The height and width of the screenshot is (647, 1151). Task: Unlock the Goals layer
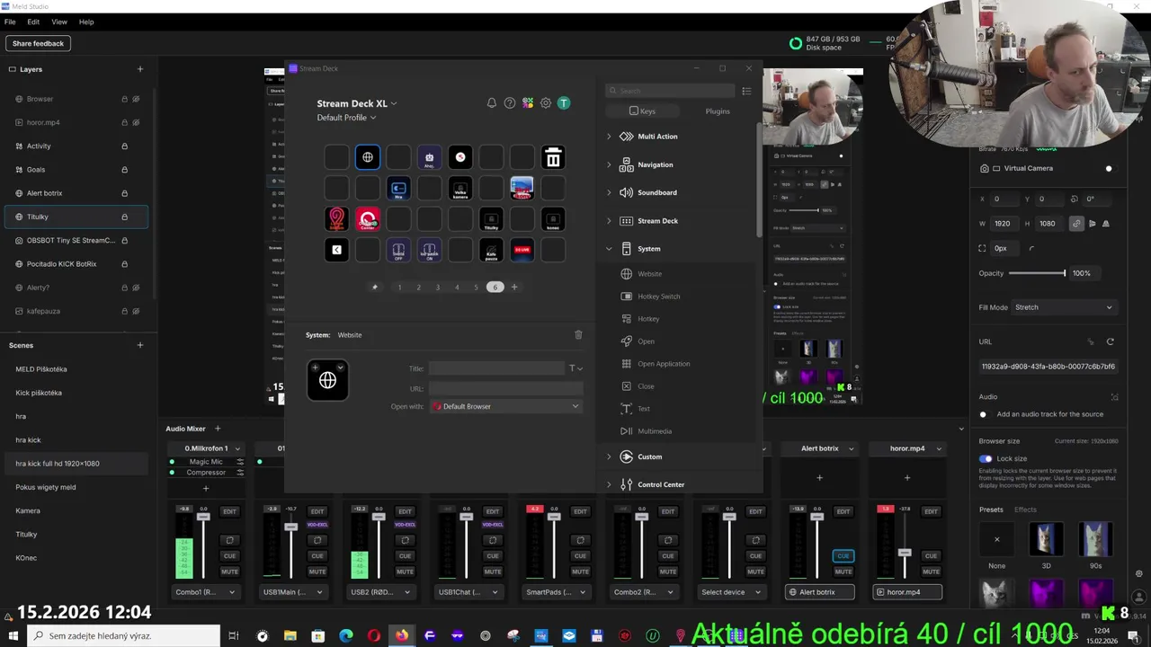click(124, 170)
